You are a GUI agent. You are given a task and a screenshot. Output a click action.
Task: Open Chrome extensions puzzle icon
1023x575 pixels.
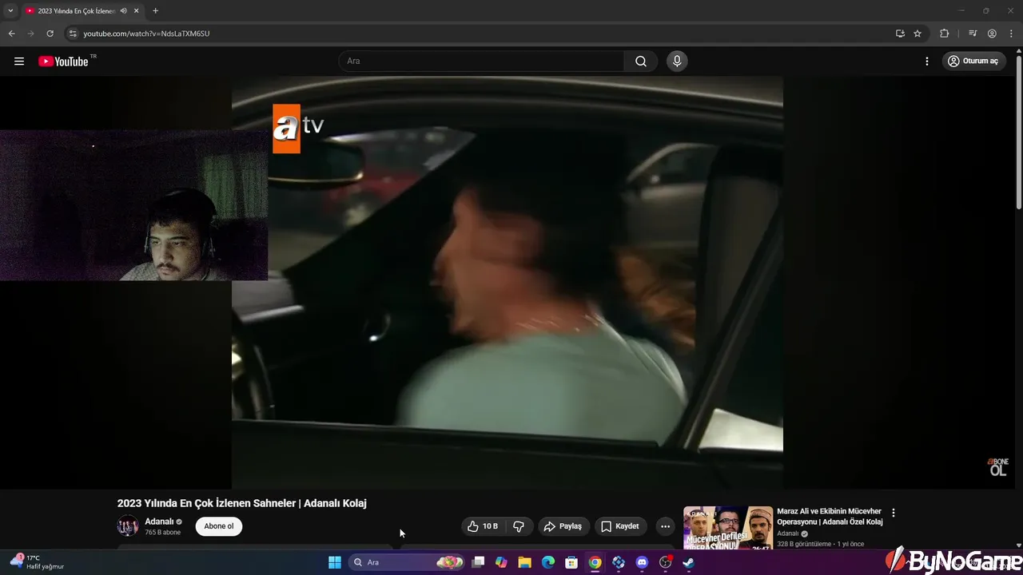tap(945, 34)
